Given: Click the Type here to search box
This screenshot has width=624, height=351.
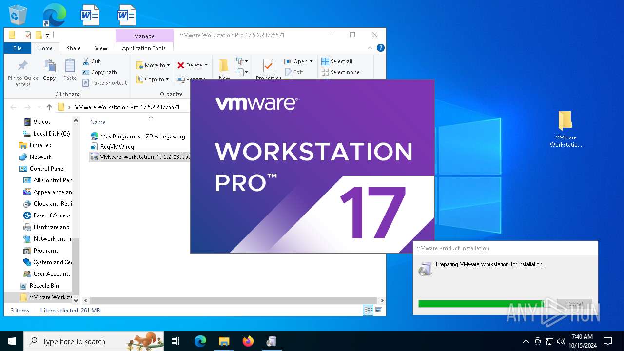Looking at the screenshot, I should [x=94, y=341].
